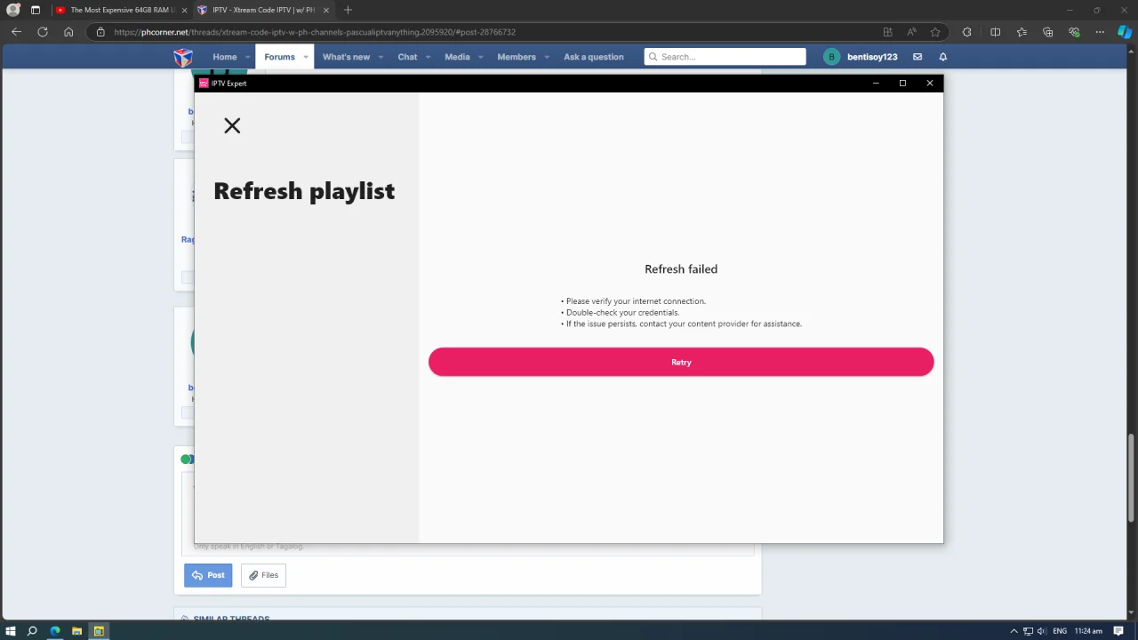
Task: Close the Refresh playlist panel with X
Action: click(232, 126)
